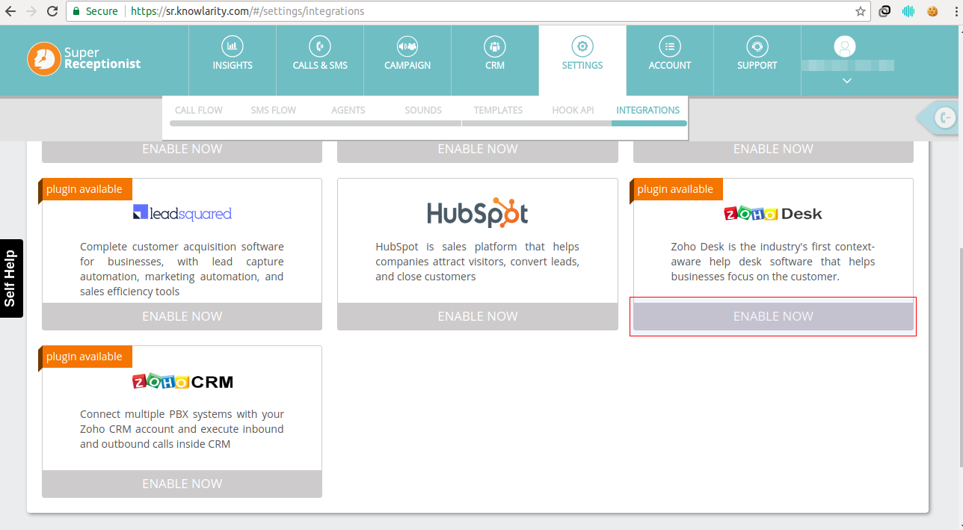Click plugin available badge on LeadSquared
The image size is (963, 530).
tap(84, 189)
